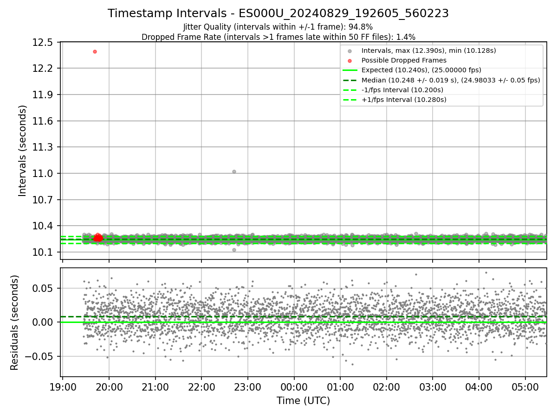Click the low gray outlier point near 10.13 seconds
Viewport: 557px width, 417px height.
tap(234, 250)
